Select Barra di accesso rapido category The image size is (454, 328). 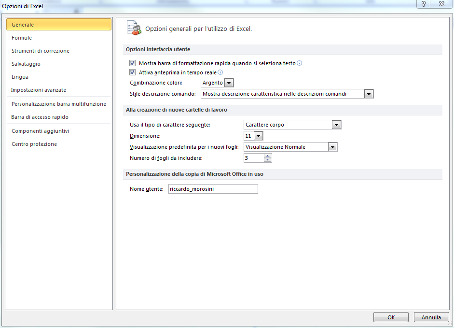[x=59, y=117]
